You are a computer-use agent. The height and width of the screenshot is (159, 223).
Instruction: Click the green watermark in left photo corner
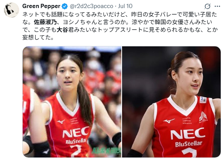click(x=106, y=152)
